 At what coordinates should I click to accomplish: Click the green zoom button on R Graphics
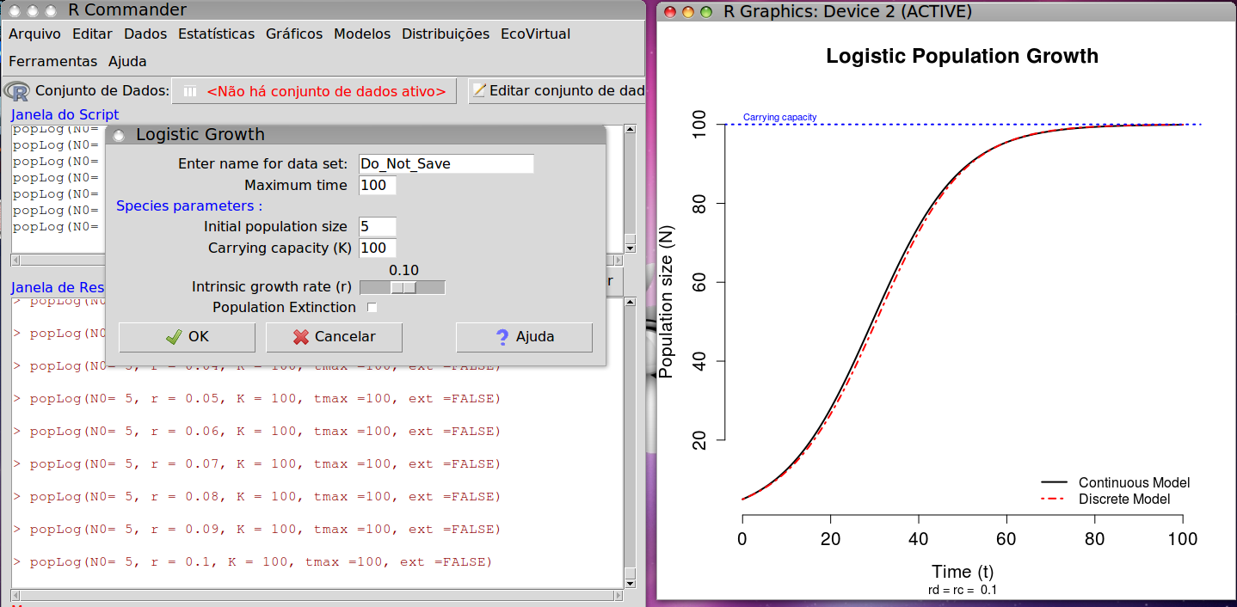(x=706, y=12)
